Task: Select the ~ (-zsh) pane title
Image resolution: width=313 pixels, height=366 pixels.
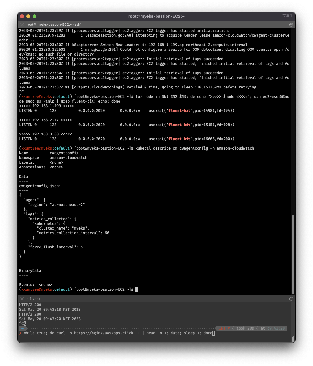Action: pyautogui.click(x=33, y=299)
